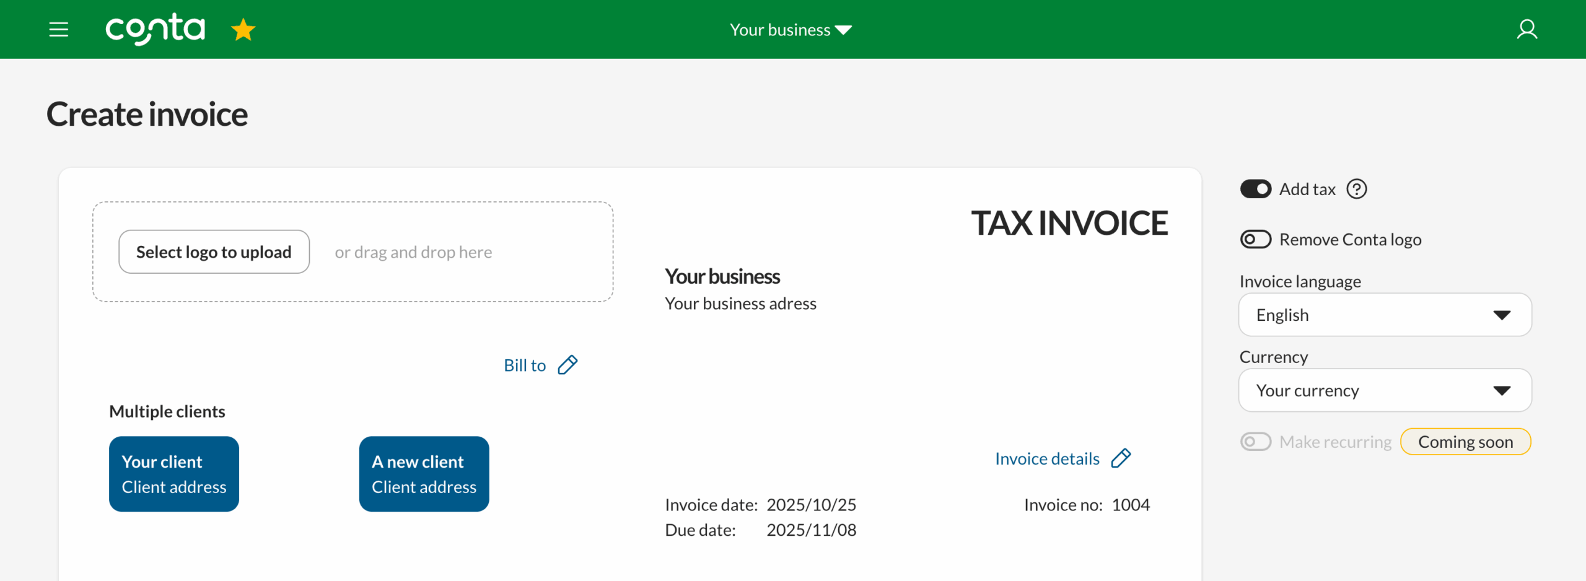
Task: Click the Invoice details link
Action: [x=1046, y=458]
